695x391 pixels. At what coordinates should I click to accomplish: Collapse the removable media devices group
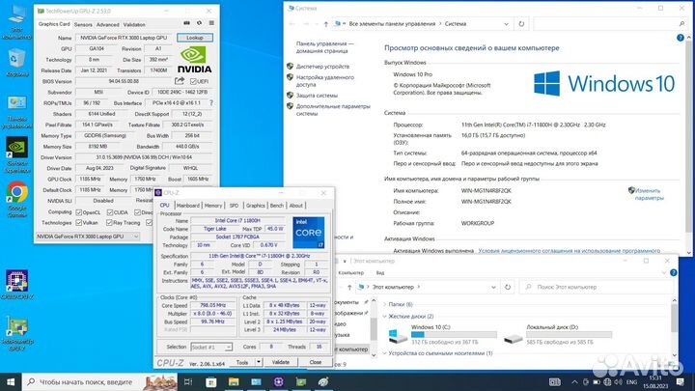point(385,353)
